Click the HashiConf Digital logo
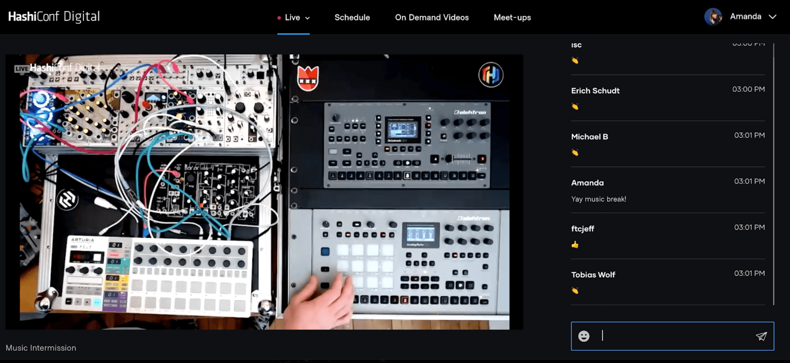 [x=54, y=17]
